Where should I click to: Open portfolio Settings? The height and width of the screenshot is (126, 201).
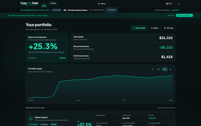tap(169, 28)
